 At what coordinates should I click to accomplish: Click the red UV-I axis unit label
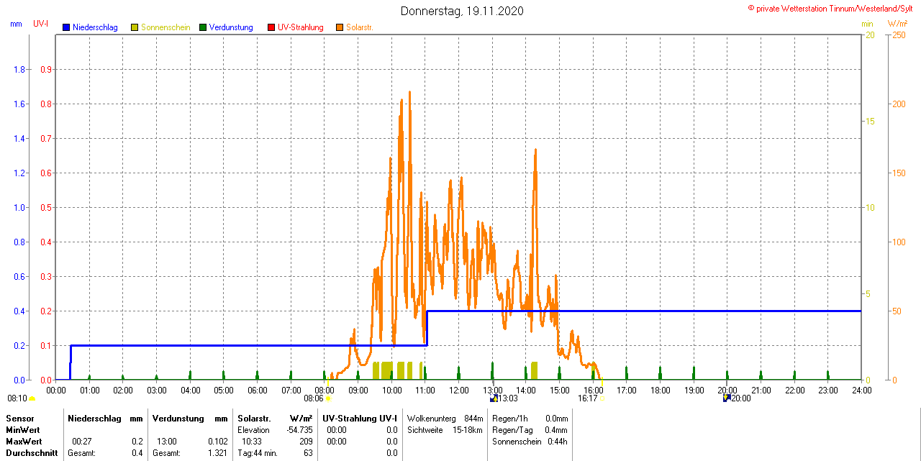41,24
